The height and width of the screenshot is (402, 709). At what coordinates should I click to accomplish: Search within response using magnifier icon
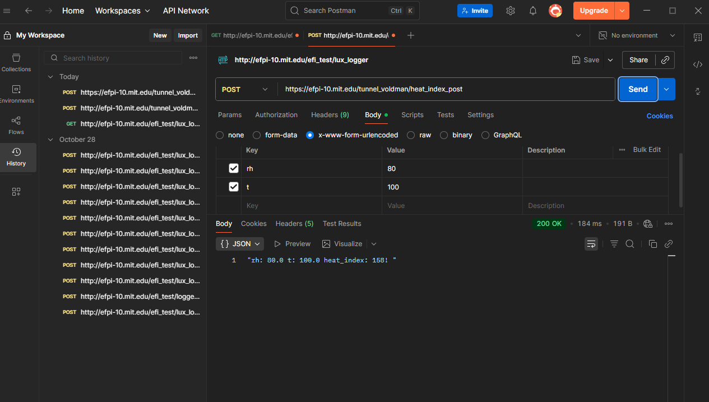630,244
